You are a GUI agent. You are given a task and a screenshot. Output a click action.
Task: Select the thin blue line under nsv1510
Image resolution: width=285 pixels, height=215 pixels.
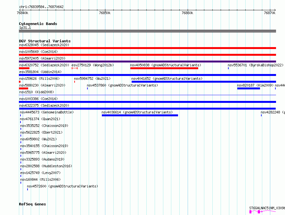click(147, 95)
